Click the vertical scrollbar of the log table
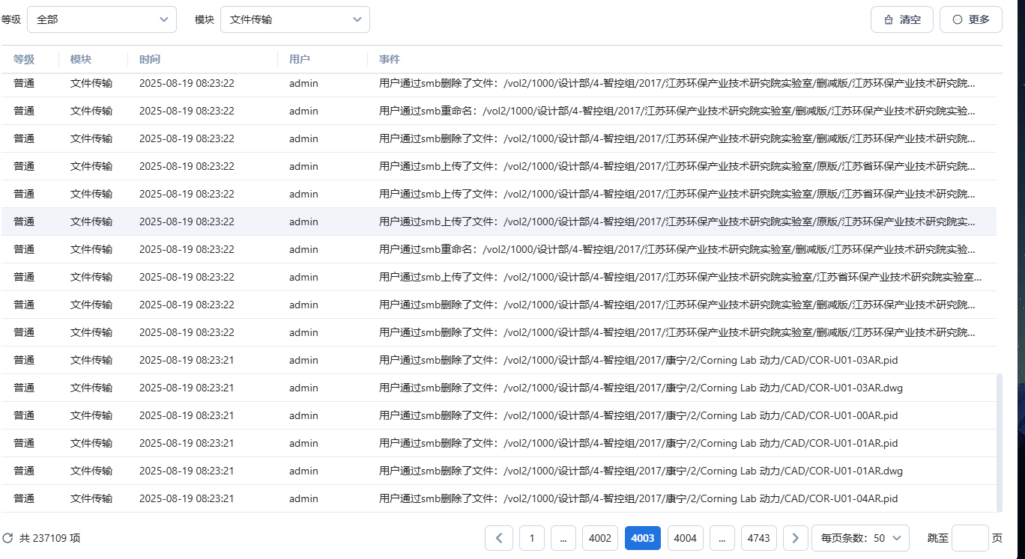This screenshot has width=1025, height=559. (x=999, y=442)
